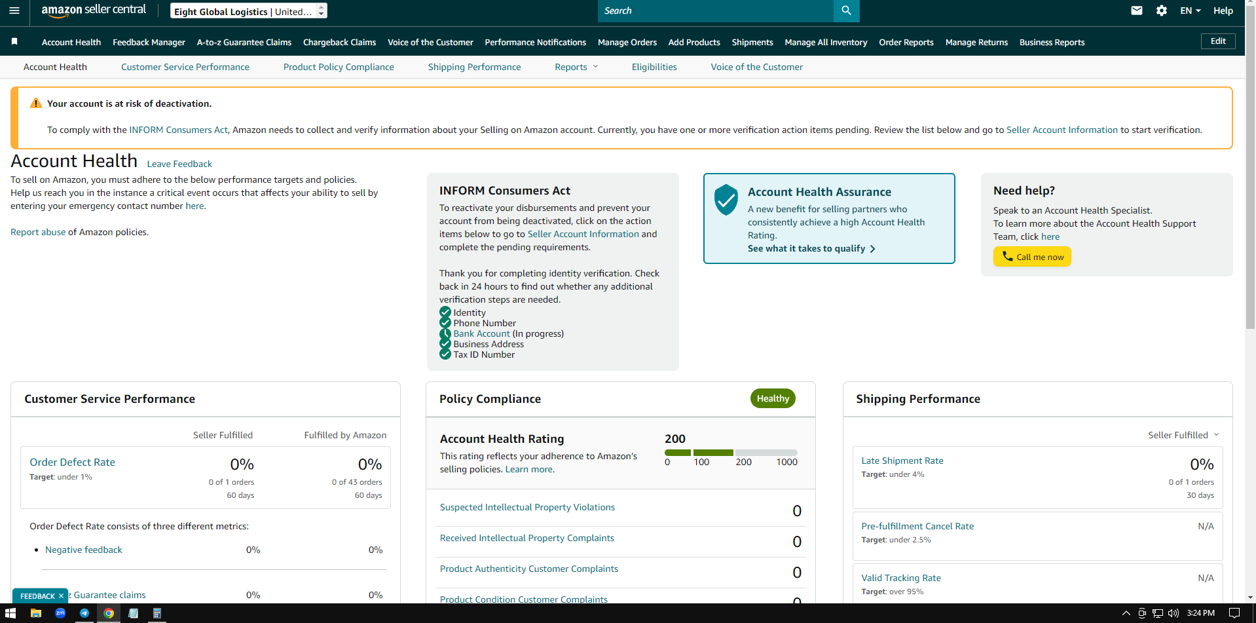Screen dimensions: 1256x623
Task: Open the Eight Global Logistics account switcher
Action: (x=249, y=11)
